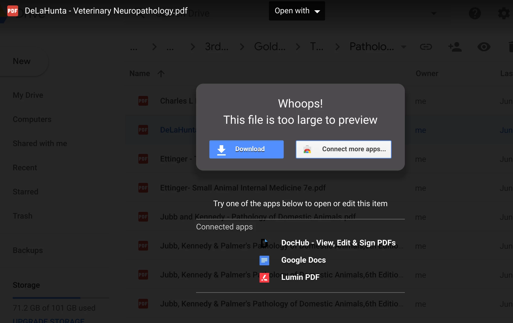Click the Name column header
513x323 pixels.
pyautogui.click(x=140, y=73)
